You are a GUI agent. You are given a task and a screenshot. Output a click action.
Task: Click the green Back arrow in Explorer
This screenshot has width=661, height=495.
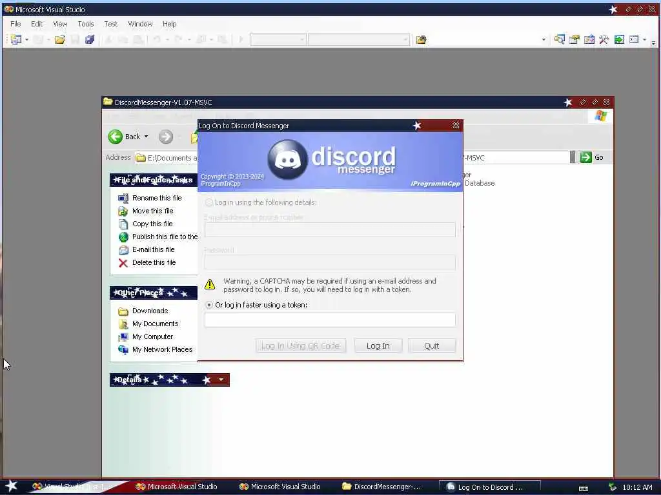pos(115,137)
